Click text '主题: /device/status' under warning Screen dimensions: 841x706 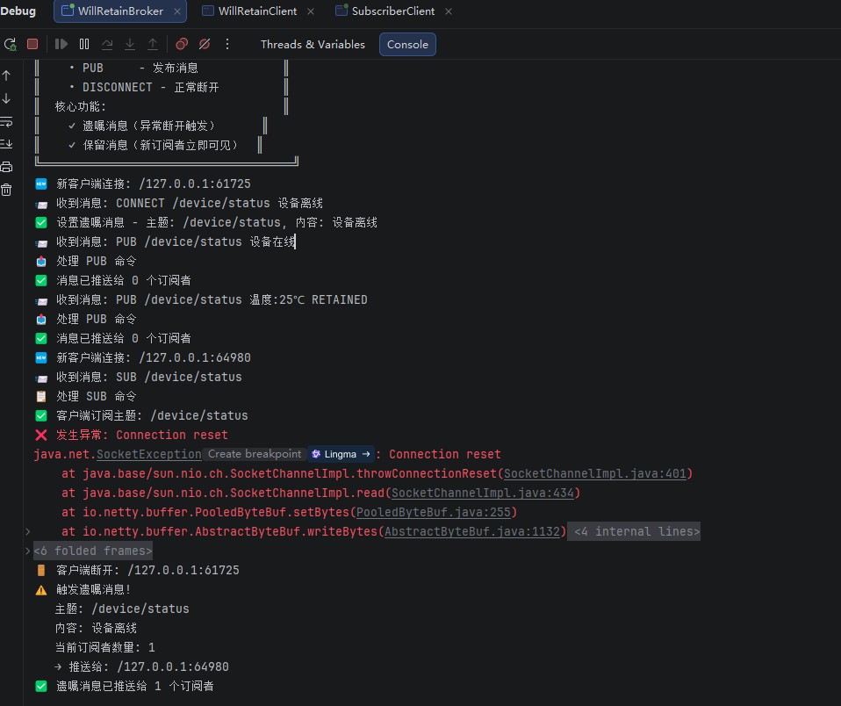[122, 609]
